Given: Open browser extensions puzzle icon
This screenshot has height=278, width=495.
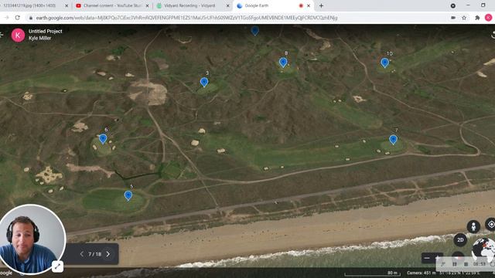Looking at the screenshot, I should 477,18.
